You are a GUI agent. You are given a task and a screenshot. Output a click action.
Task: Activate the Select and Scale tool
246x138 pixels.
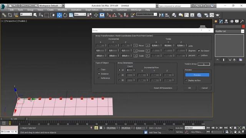coord(71,15)
